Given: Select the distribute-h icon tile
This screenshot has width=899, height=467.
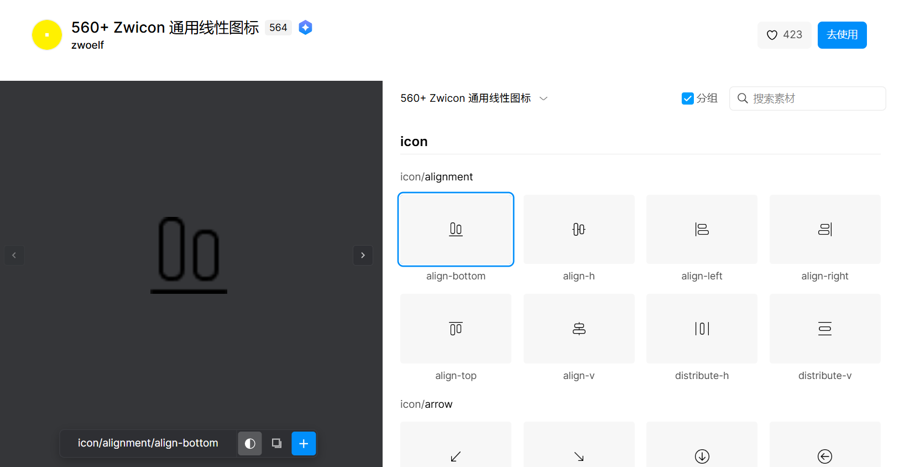Looking at the screenshot, I should [x=702, y=329].
